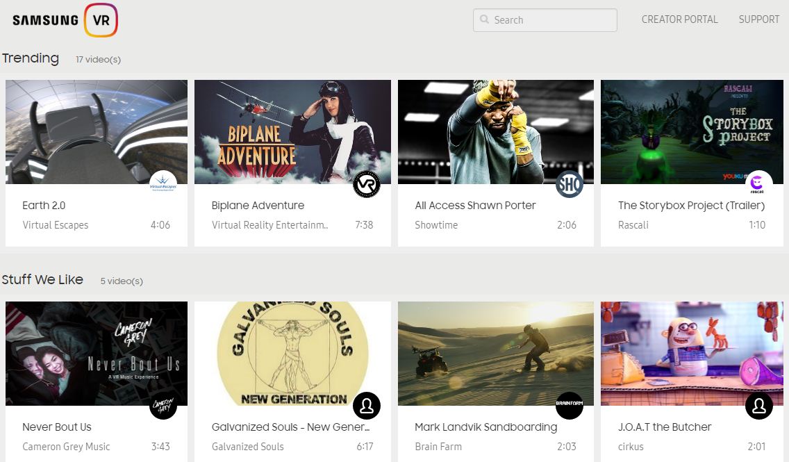Go to the Support page
The width and height of the screenshot is (789, 462).
tap(758, 19)
